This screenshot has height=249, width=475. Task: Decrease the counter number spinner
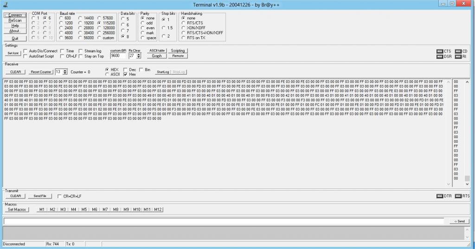pos(65,73)
